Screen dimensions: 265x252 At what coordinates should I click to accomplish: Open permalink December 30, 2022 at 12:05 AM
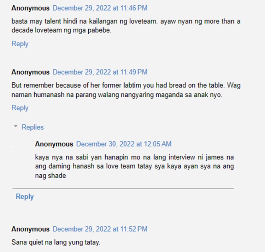click(124, 144)
